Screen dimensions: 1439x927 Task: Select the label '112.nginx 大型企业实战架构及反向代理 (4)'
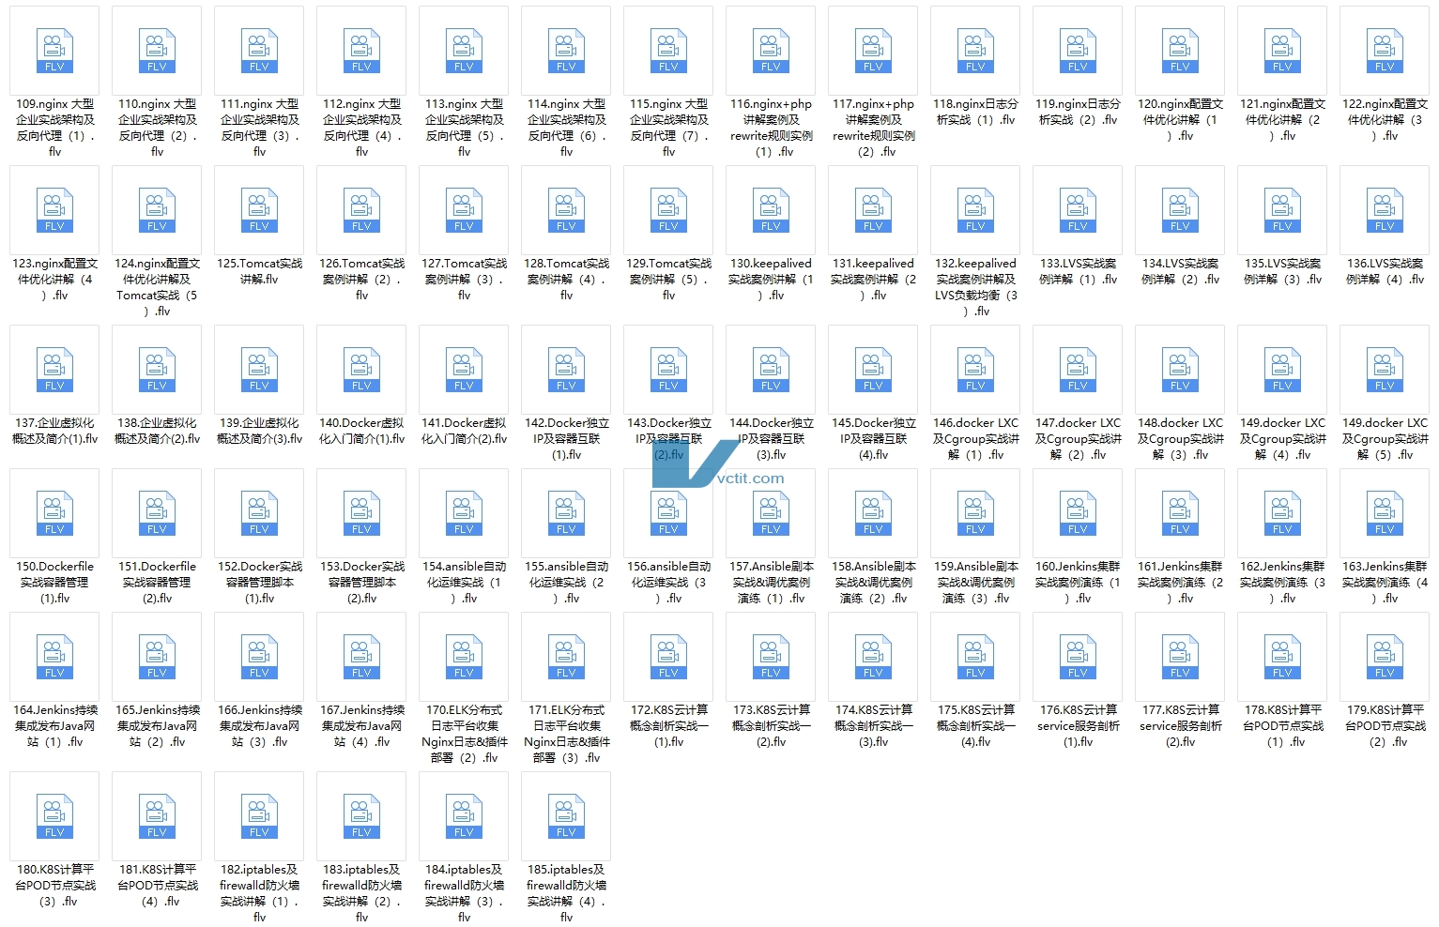tap(361, 128)
